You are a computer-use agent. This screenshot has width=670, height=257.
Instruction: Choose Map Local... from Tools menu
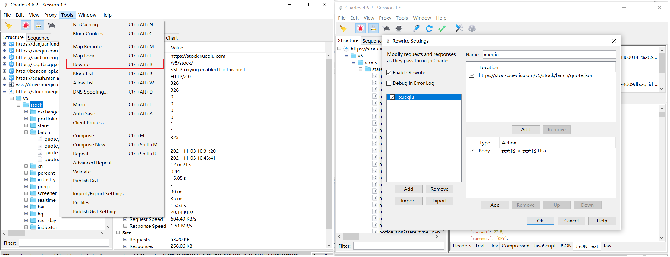pos(111,56)
